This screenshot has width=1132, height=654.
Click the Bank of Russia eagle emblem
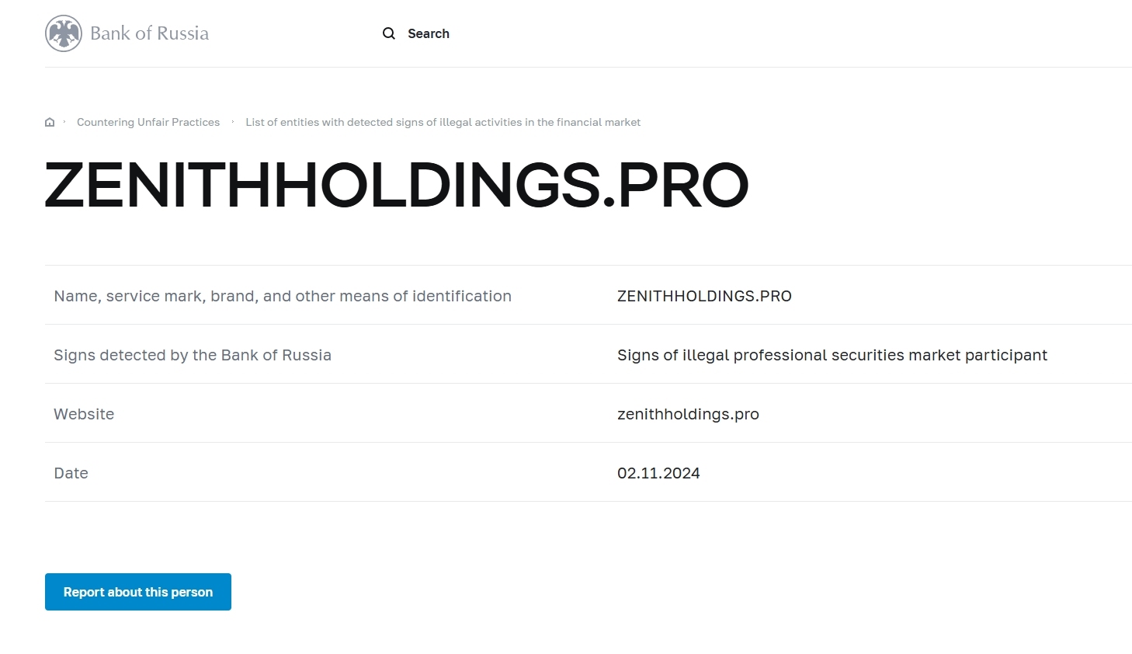[x=64, y=33]
